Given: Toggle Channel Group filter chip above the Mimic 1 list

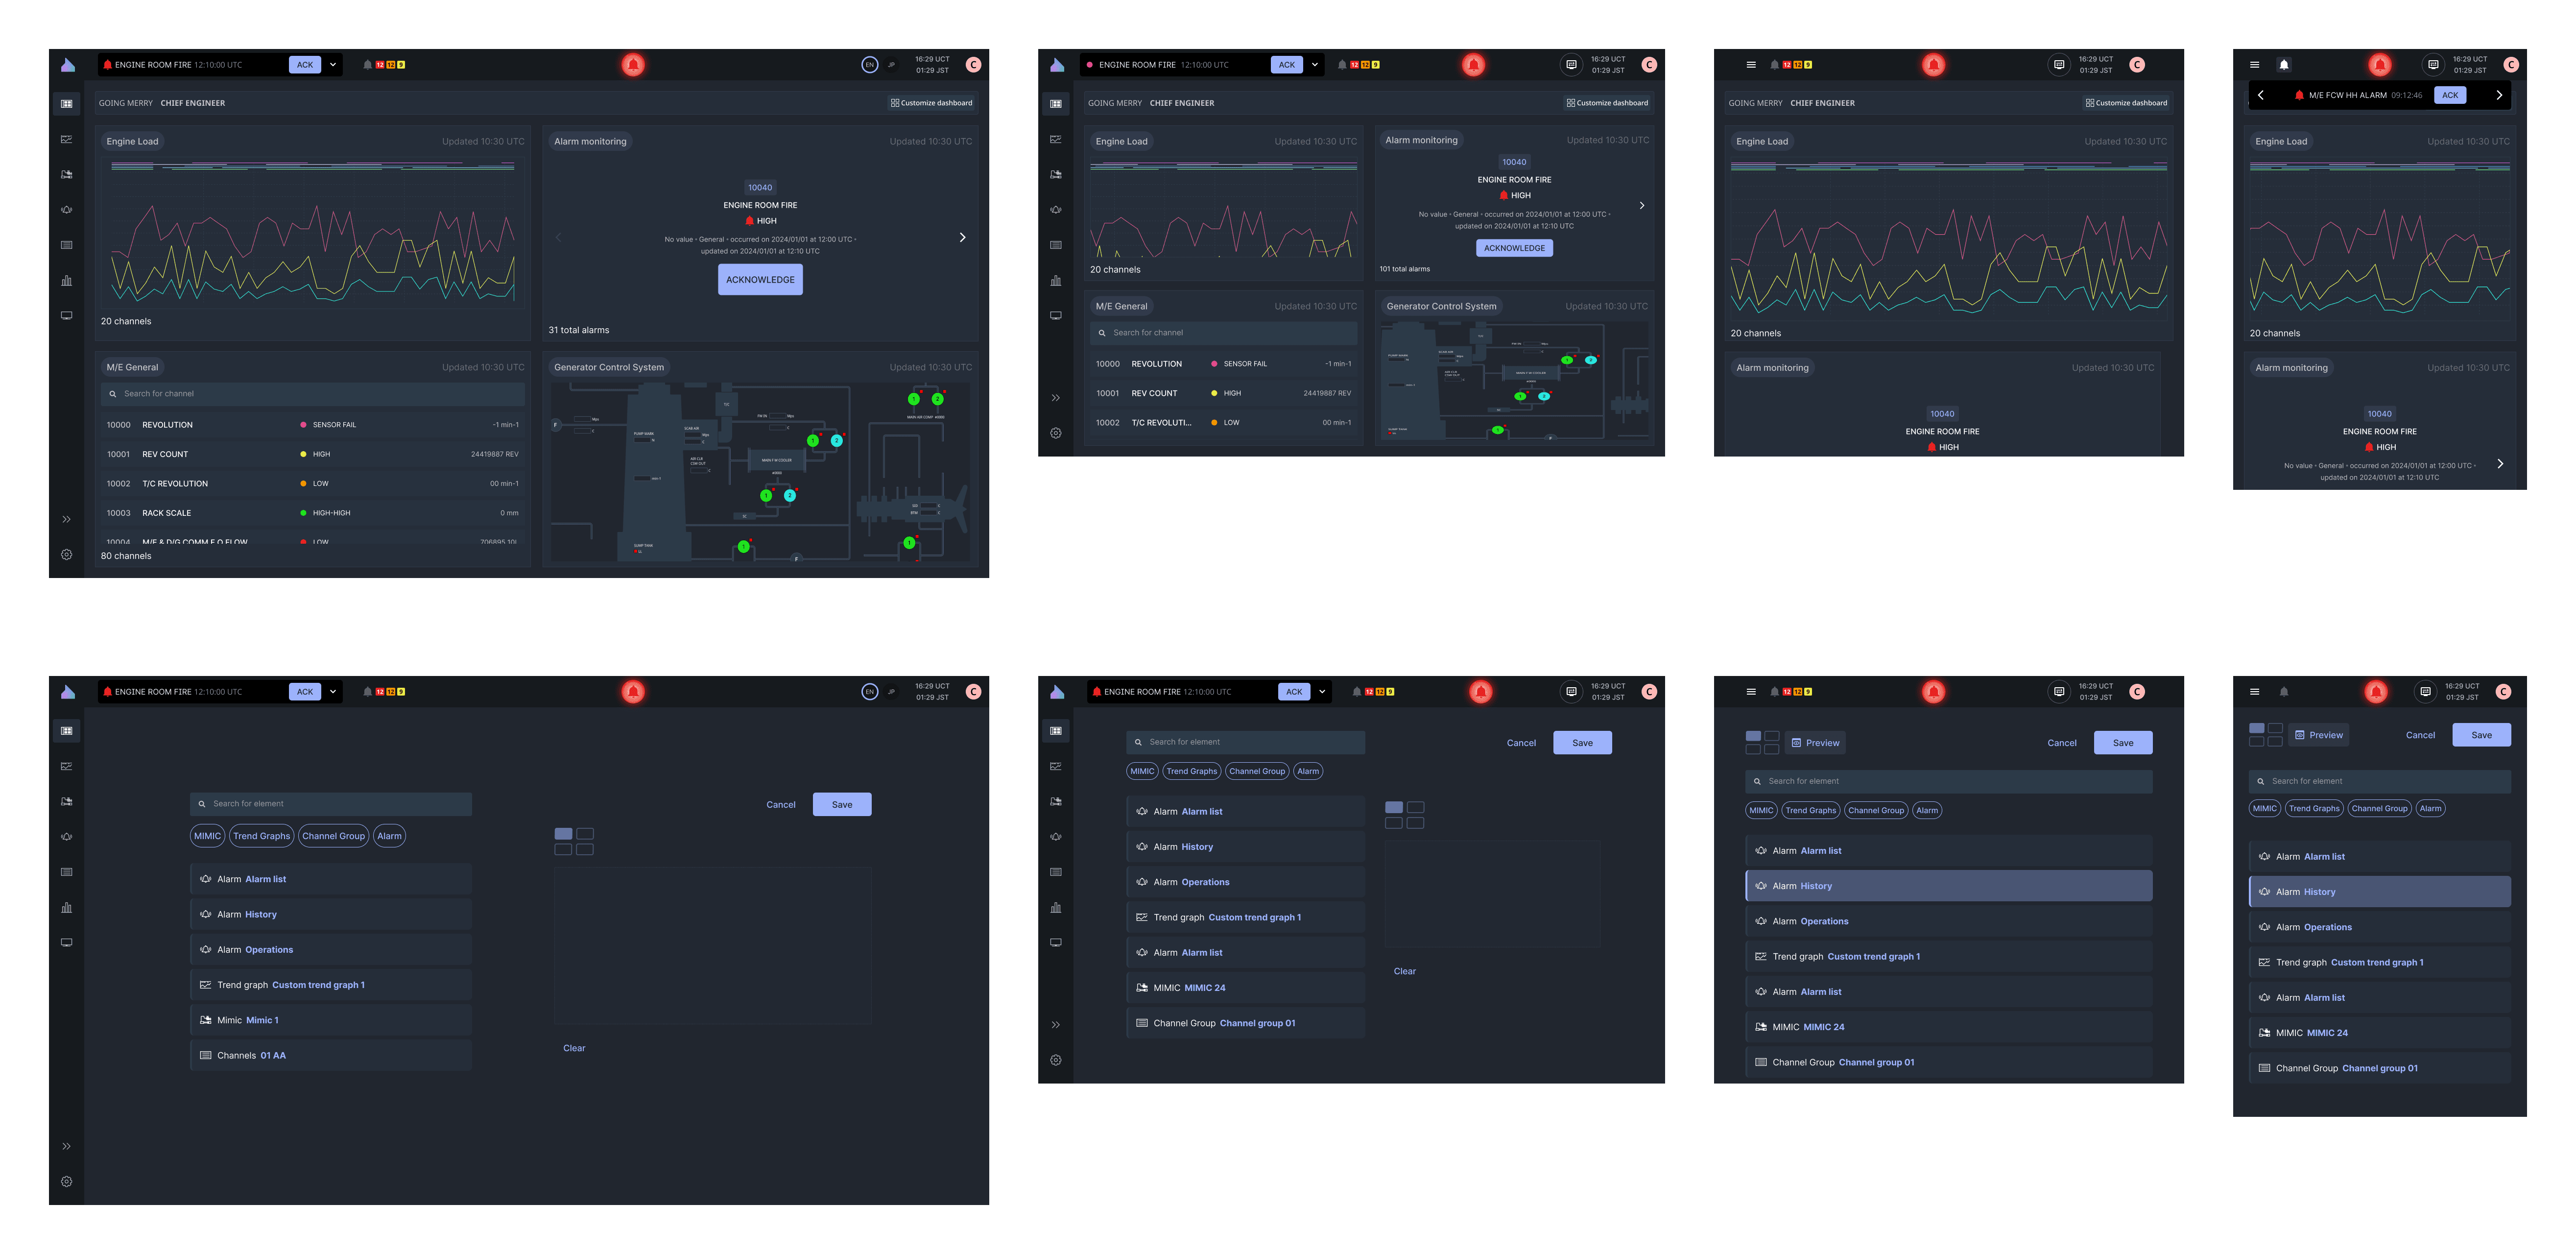Looking at the screenshot, I should point(333,836).
